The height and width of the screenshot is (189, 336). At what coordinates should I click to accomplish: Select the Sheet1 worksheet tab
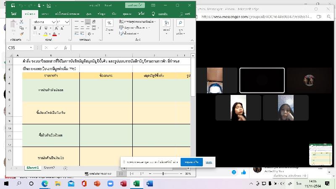click(32, 168)
